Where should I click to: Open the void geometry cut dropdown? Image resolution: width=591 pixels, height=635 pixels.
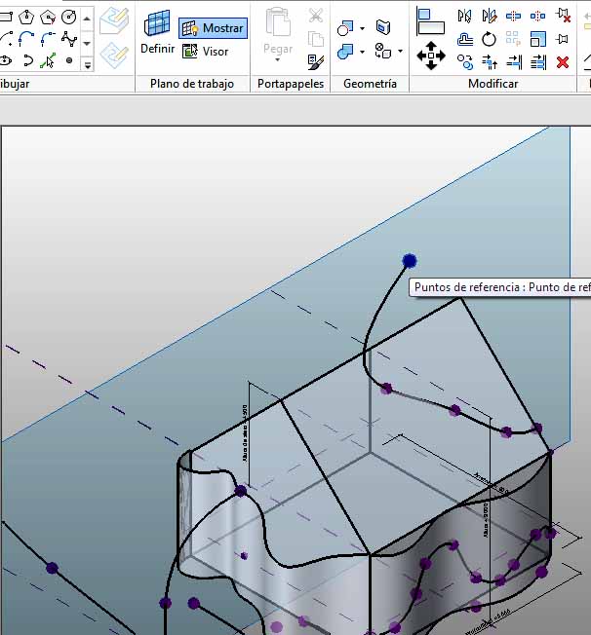point(362,28)
